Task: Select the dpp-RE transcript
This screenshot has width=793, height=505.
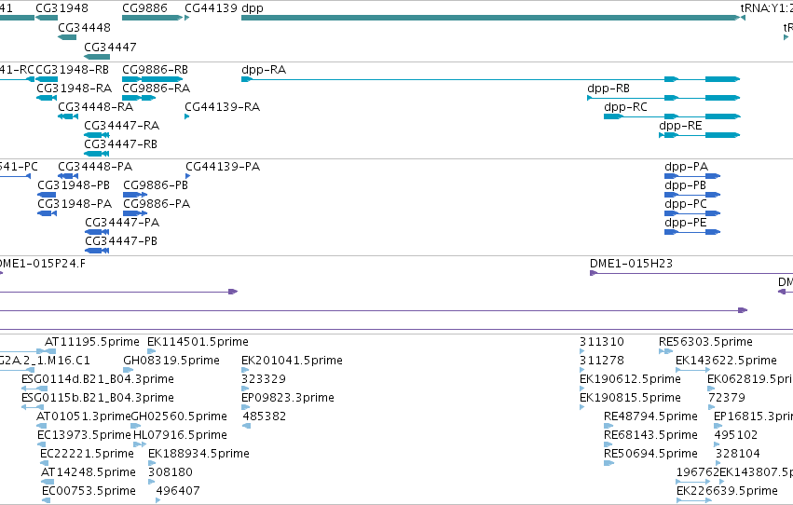Action: pos(700,135)
